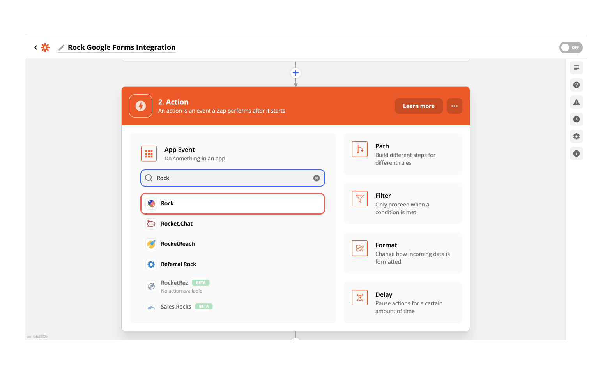This screenshot has height=372, width=612.
Task: Choose the RocketReach app result
Action: coord(233,244)
